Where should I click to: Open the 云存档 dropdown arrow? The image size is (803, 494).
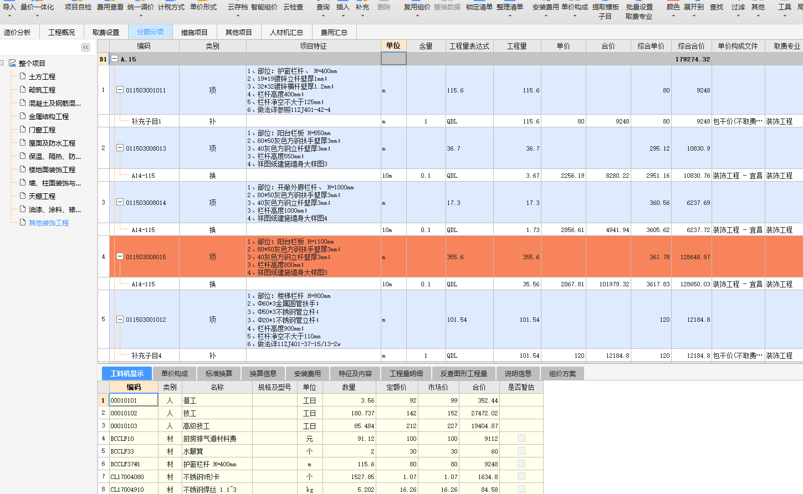click(238, 16)
